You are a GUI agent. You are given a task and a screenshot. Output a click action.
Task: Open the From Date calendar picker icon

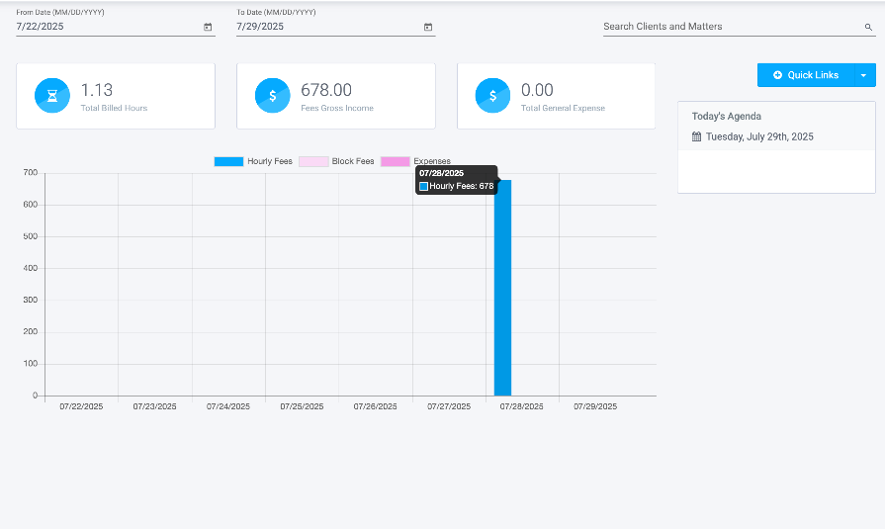click(x=208, y=27)
